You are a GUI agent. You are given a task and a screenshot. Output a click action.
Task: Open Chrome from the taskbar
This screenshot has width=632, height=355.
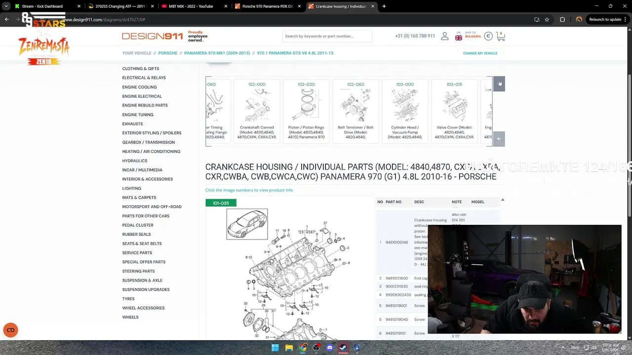[x=303, y=348]
